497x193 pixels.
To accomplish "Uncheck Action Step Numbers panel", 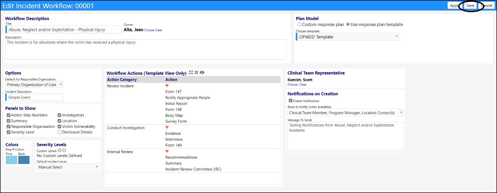I will click(9, 115).
